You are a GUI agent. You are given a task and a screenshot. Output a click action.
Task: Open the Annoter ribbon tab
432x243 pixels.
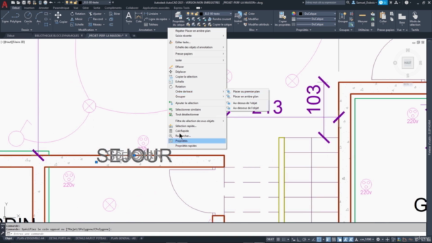point(43,7)
